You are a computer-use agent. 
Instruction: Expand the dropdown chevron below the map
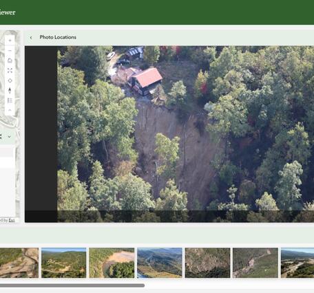9,137
